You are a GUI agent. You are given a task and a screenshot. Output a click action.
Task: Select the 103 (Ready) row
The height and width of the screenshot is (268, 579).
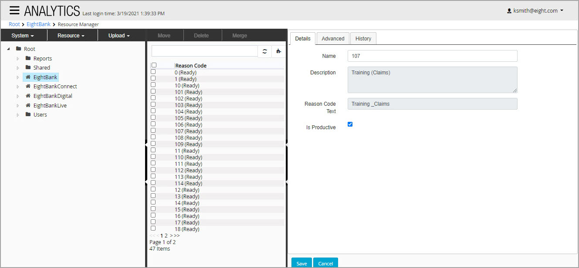click(217, 105)
